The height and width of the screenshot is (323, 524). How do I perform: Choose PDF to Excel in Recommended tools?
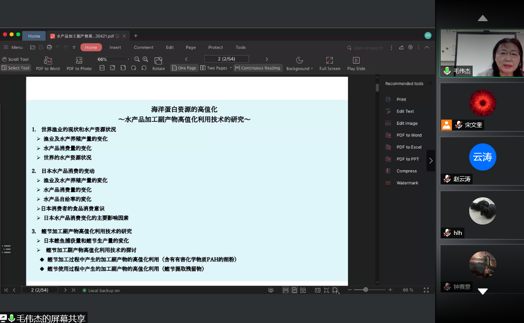[x=408, y=147]
